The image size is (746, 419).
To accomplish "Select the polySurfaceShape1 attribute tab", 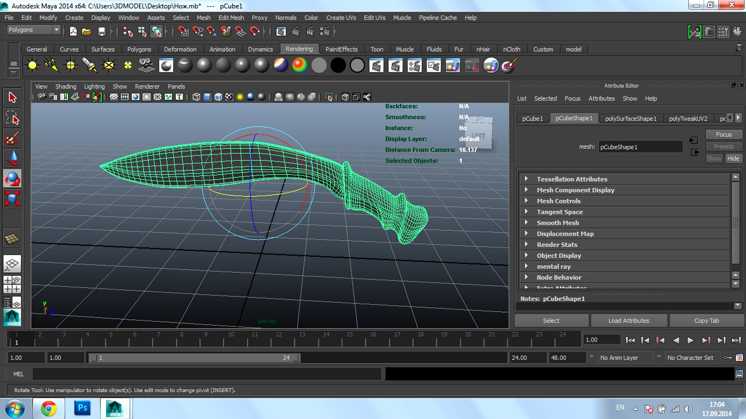I will click(631, 118).
